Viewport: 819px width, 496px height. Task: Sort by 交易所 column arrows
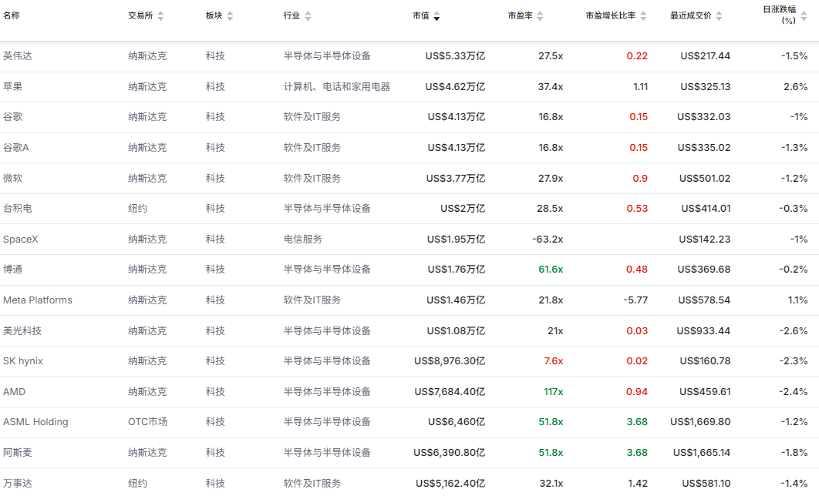click(x=161, y=16)
